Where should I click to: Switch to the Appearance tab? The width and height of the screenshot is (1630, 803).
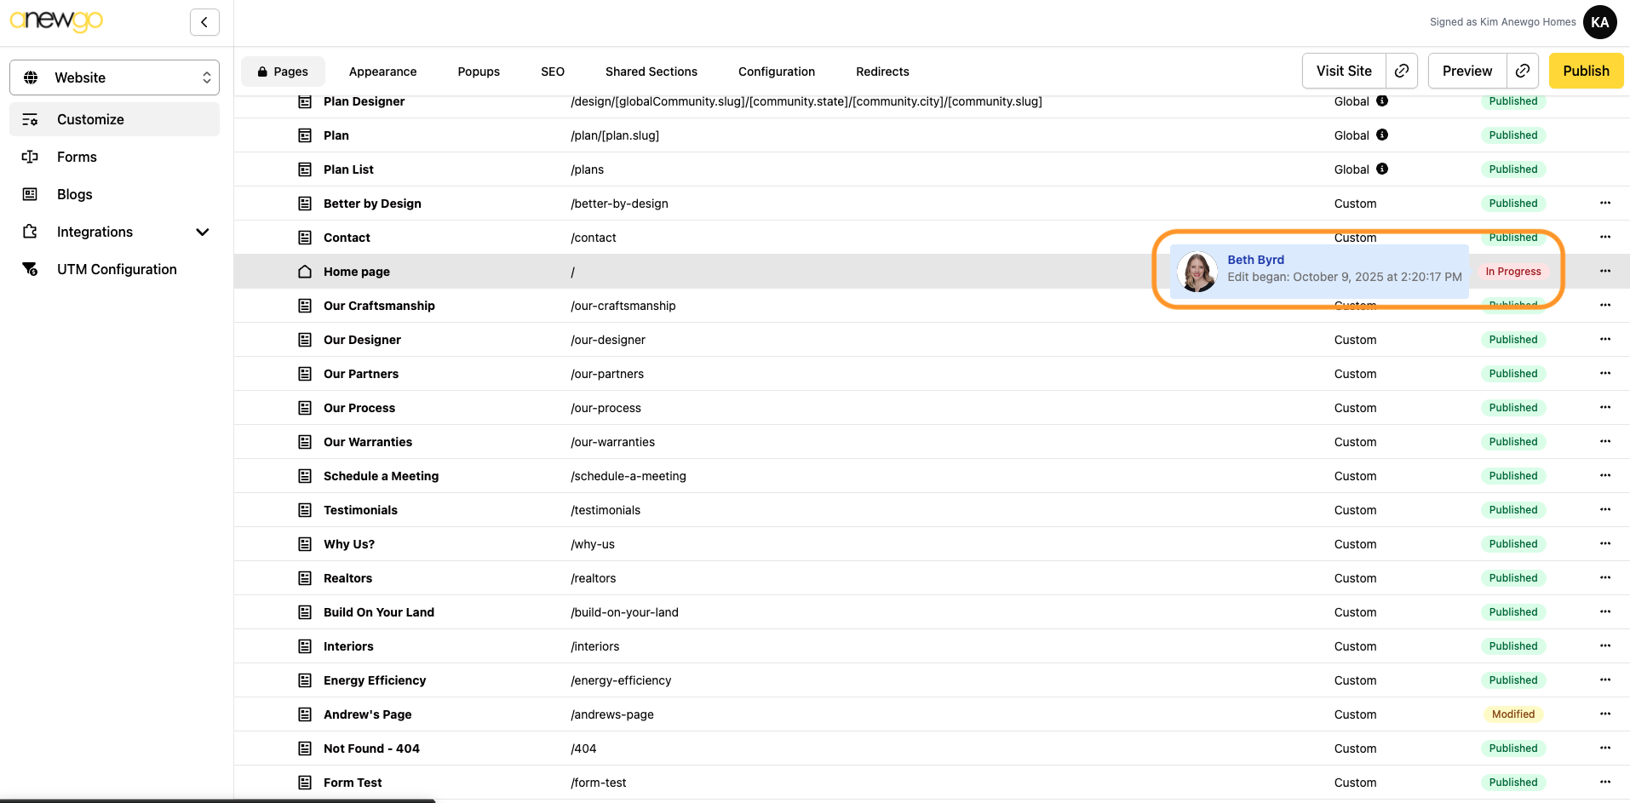coord(382,72)
